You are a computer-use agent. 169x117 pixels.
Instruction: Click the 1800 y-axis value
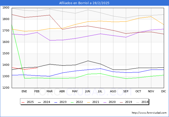click(x=6, y=19)
